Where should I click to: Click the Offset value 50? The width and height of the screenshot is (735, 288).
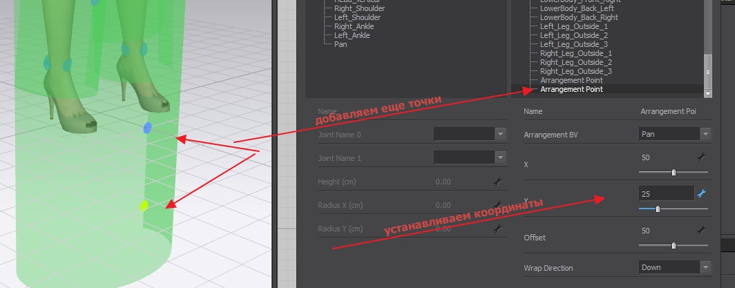[645, 231]
